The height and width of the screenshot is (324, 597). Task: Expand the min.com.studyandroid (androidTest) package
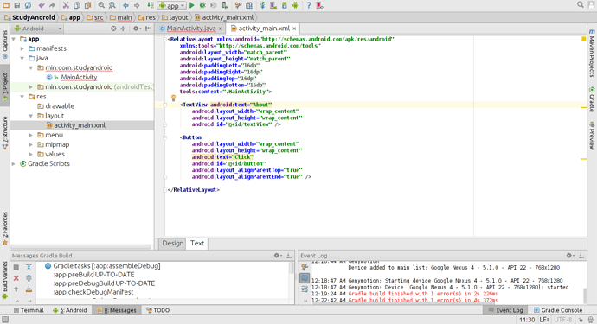31,87
